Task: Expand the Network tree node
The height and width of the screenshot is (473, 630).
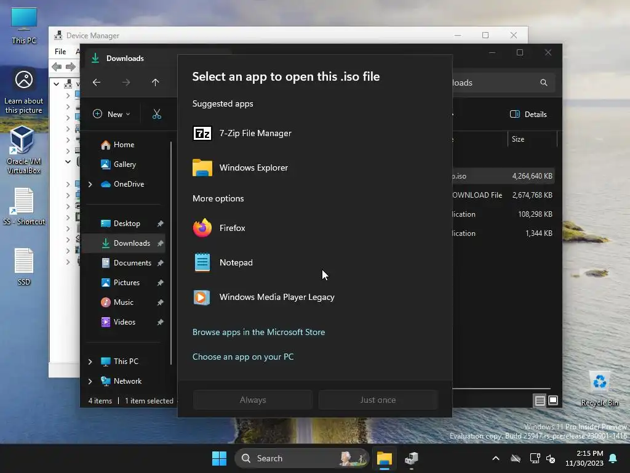Action: point(90,381)
